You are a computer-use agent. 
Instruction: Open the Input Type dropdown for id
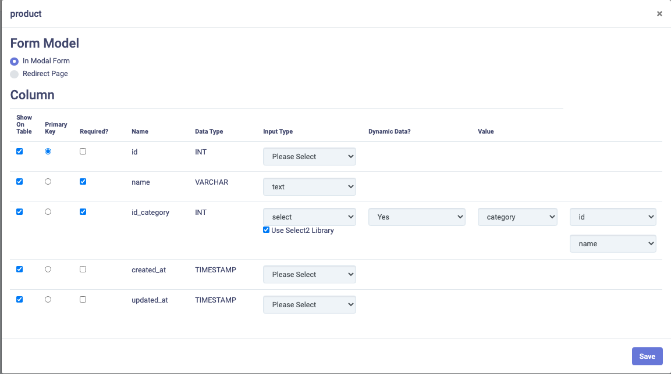pyautogui.click(x=309, y=156)
